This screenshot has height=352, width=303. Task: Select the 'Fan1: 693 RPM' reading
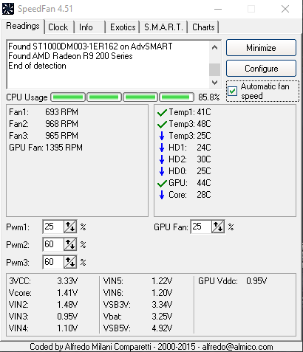44,112
